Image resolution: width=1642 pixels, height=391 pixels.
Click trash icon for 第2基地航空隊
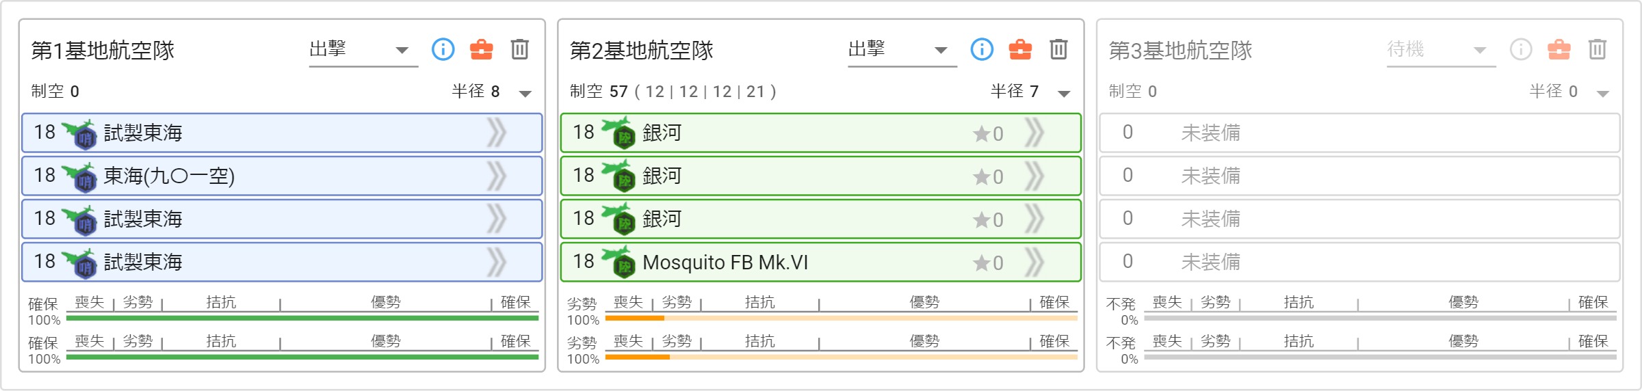(x=1059, y=49)
